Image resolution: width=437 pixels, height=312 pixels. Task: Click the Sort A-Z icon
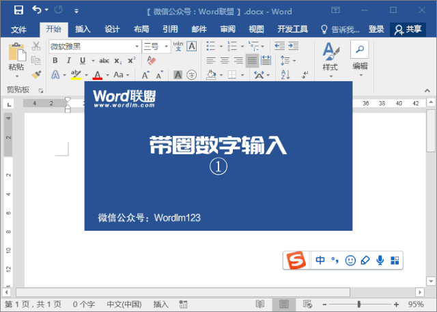pyautogui.click(x=285, y=74)
